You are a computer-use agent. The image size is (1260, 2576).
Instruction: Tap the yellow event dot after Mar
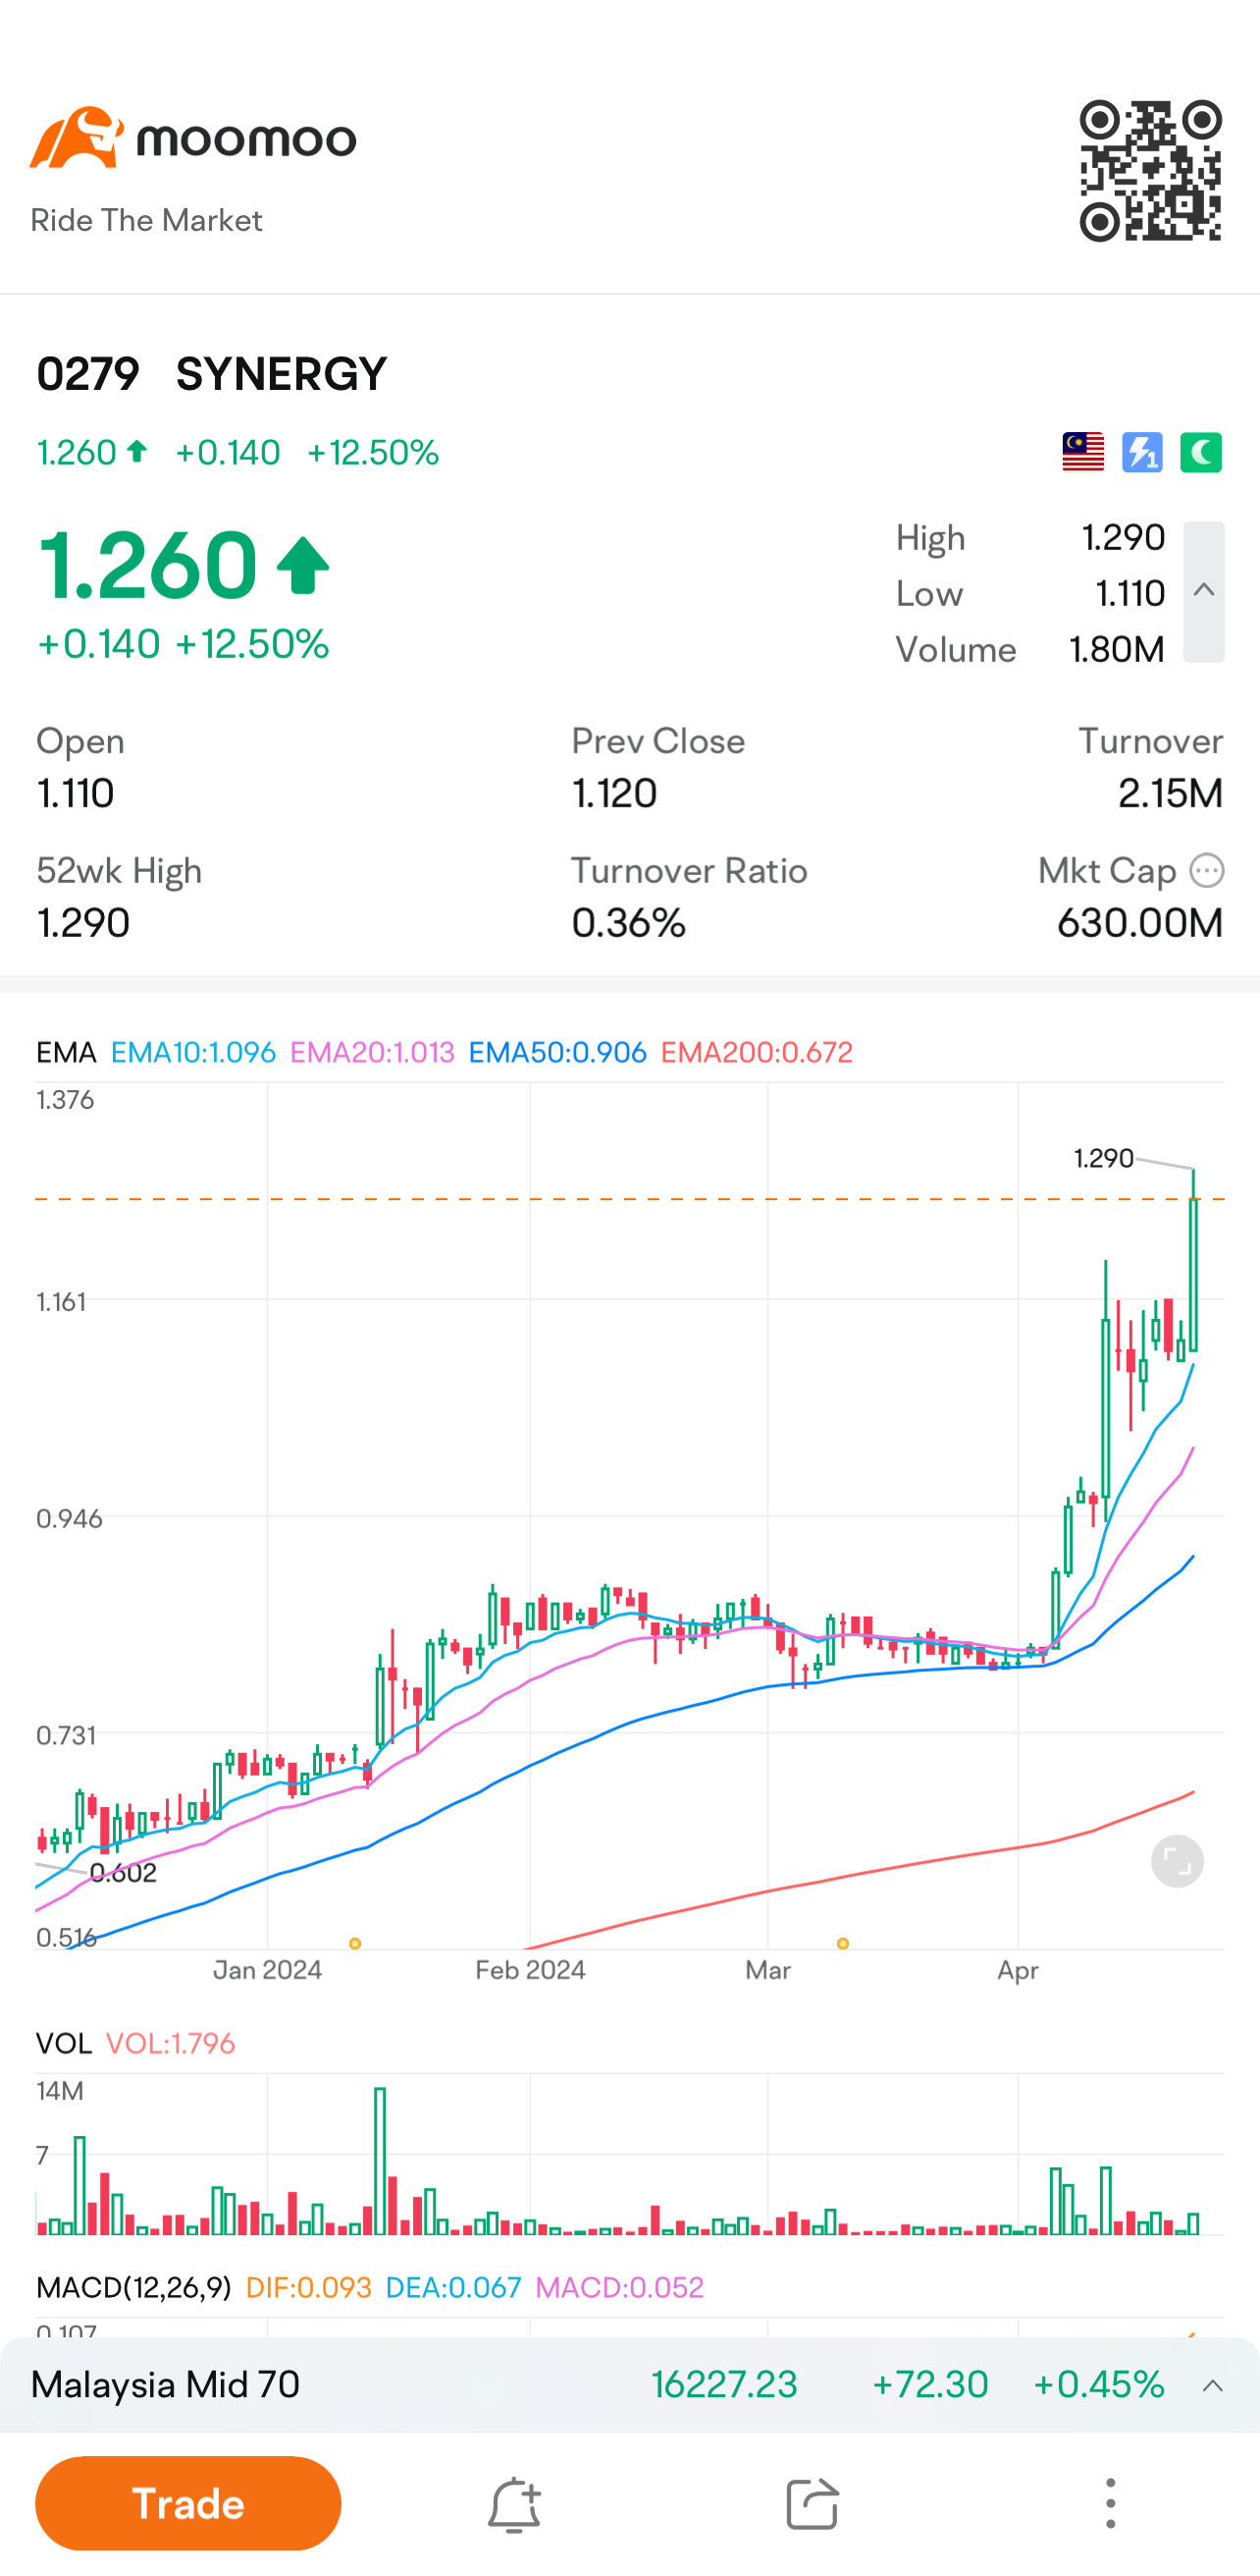[x=842, y=1943]
